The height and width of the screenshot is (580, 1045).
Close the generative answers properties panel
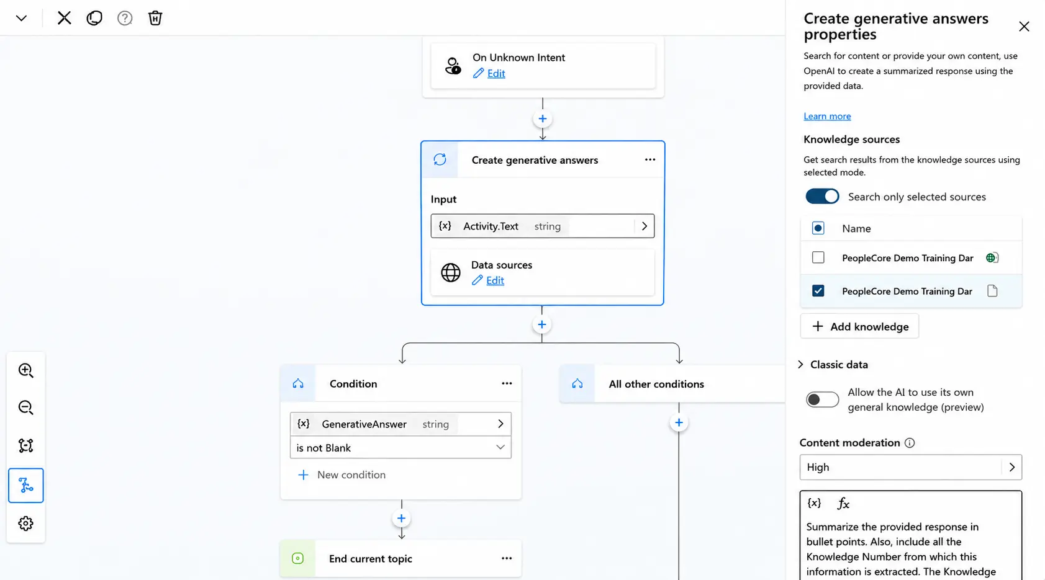[1024, 26]
